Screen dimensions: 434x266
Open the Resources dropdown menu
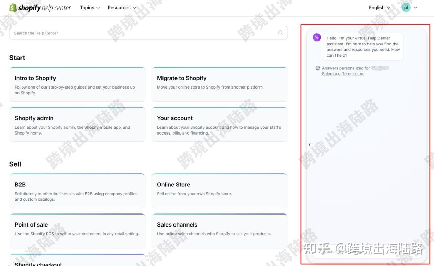[122, 7]
